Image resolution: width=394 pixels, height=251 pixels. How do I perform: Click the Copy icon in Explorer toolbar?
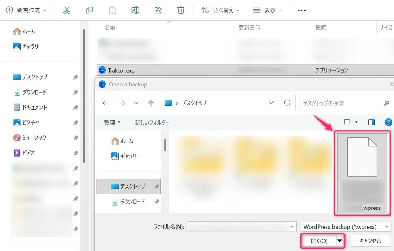[90, 10]
